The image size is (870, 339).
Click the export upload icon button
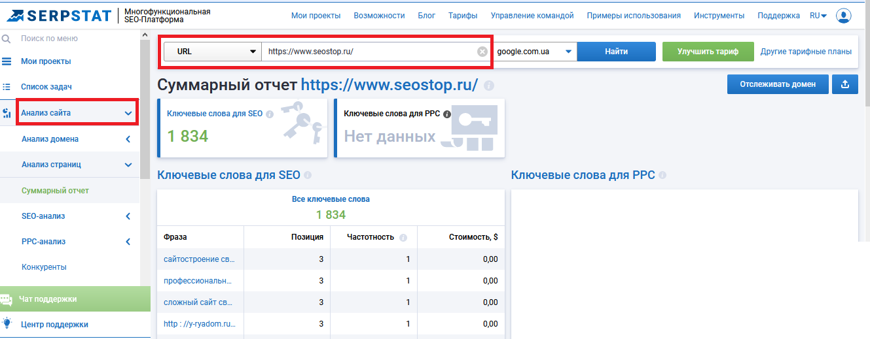tap(844, 84)
